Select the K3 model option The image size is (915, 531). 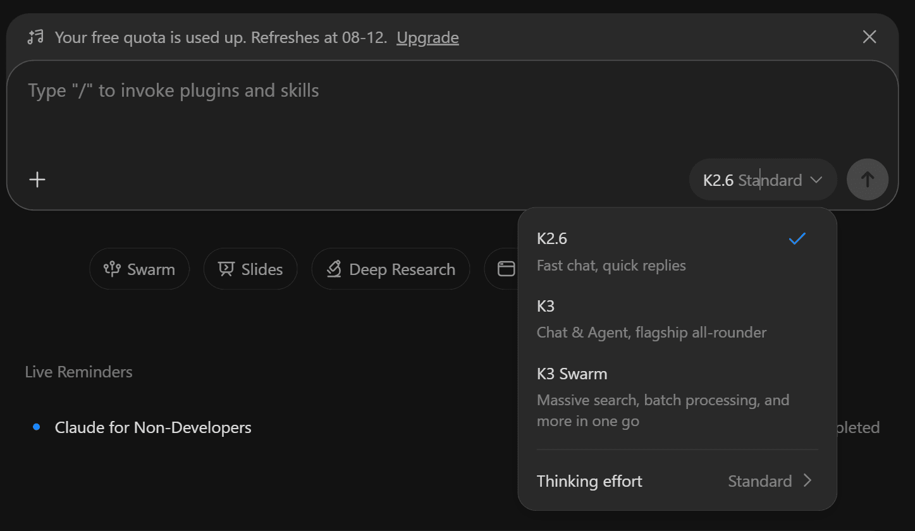point(677,319)
